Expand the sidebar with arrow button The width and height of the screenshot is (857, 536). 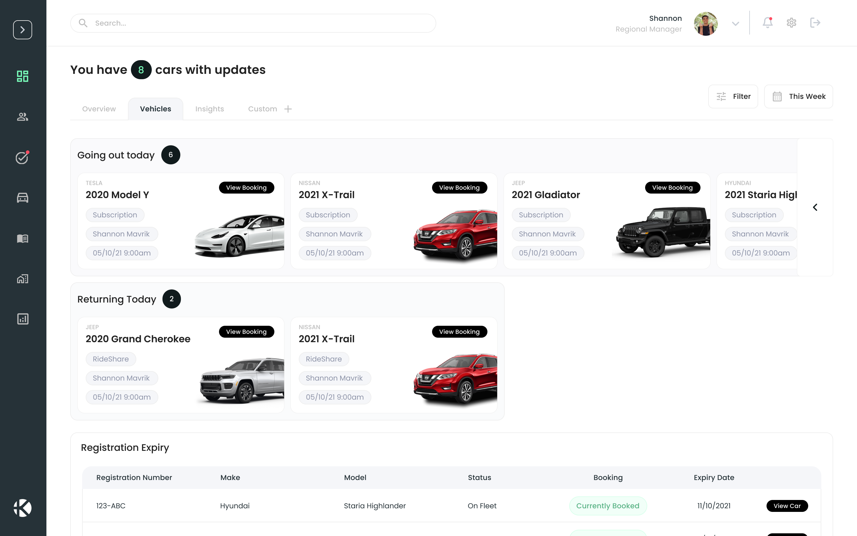[x=22, y=30]
